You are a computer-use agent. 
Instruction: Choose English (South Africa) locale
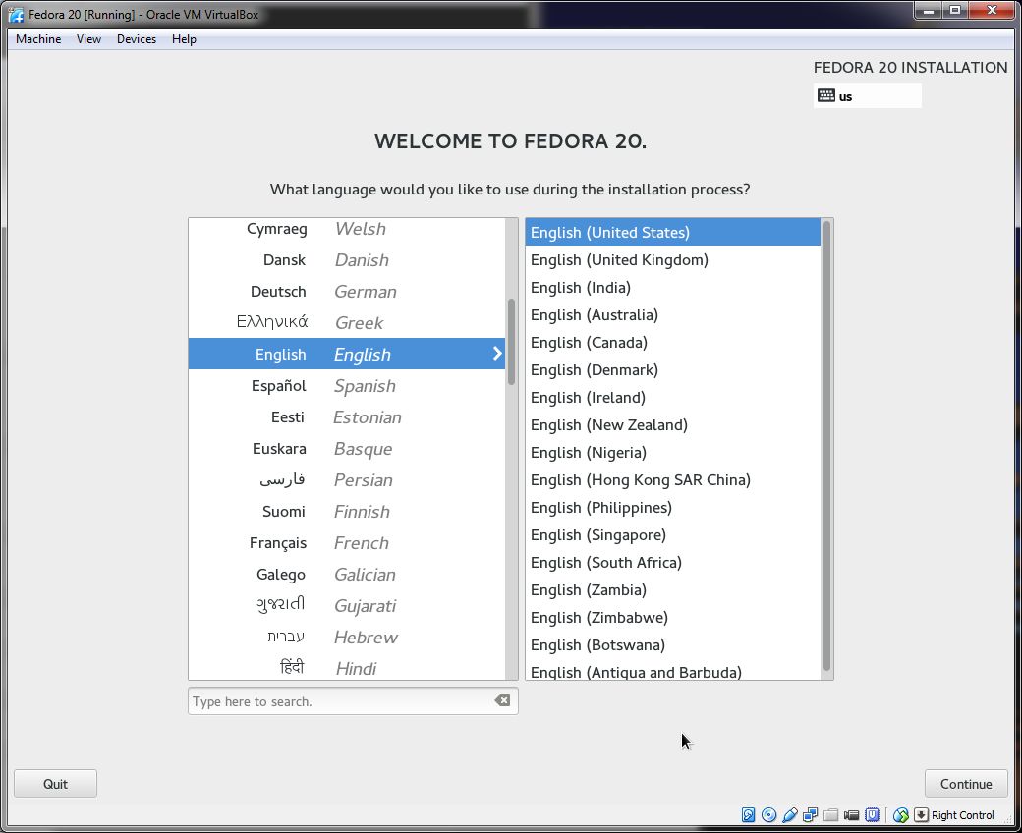pyautogui.click(x=672, y=562)
